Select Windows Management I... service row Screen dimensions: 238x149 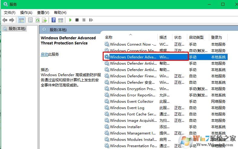[166, 133]
